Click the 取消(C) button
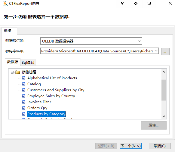 [160, 146]
